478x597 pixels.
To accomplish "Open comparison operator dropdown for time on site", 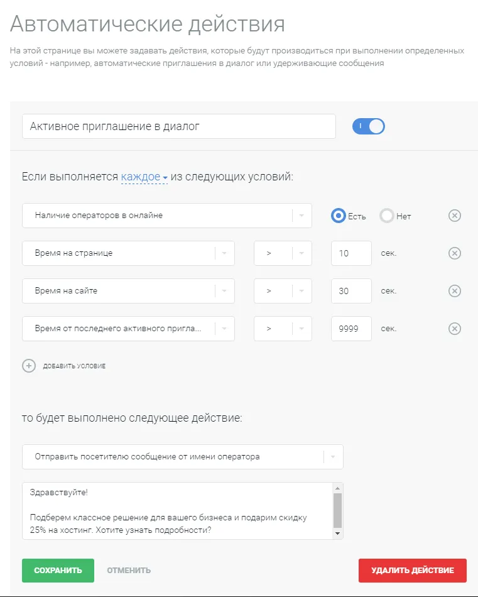I will (x=301, y=291).
